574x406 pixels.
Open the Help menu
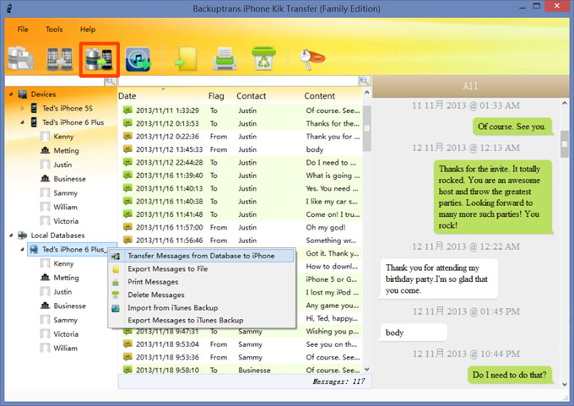pos(88,30)
